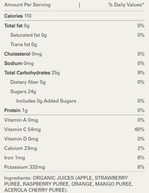Screen dimensions: 149x193
Task: Select the Ingredients paragraph text
Action: [x=69, y=184]
